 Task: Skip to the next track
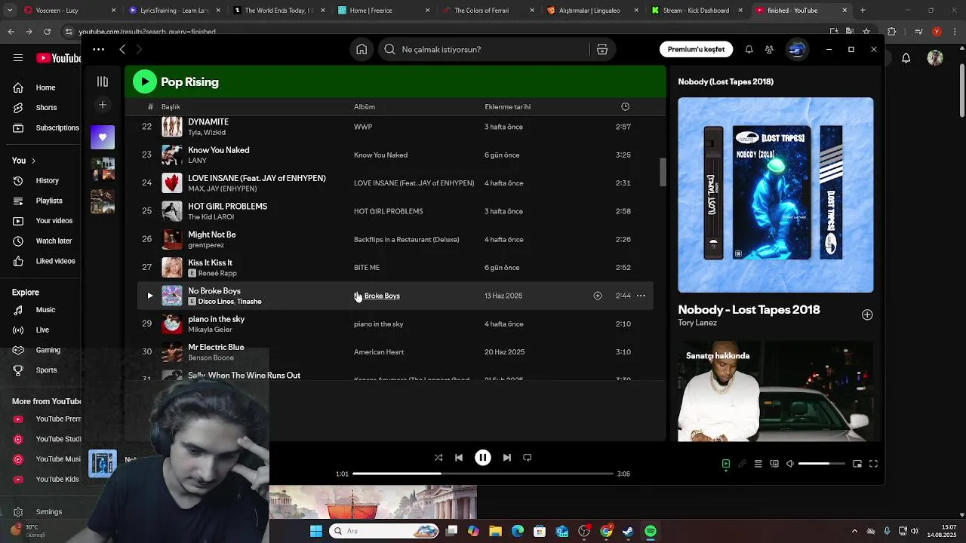coord(507,457)
